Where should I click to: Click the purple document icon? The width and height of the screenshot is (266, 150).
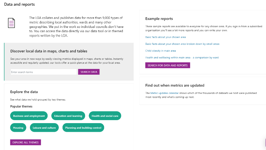pyautogui.click(x=11, y=23)
